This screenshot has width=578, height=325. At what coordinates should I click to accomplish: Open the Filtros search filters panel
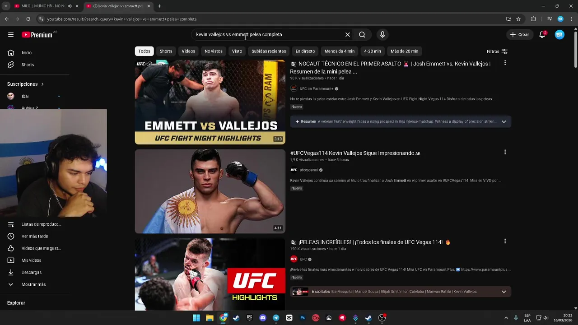497,51
